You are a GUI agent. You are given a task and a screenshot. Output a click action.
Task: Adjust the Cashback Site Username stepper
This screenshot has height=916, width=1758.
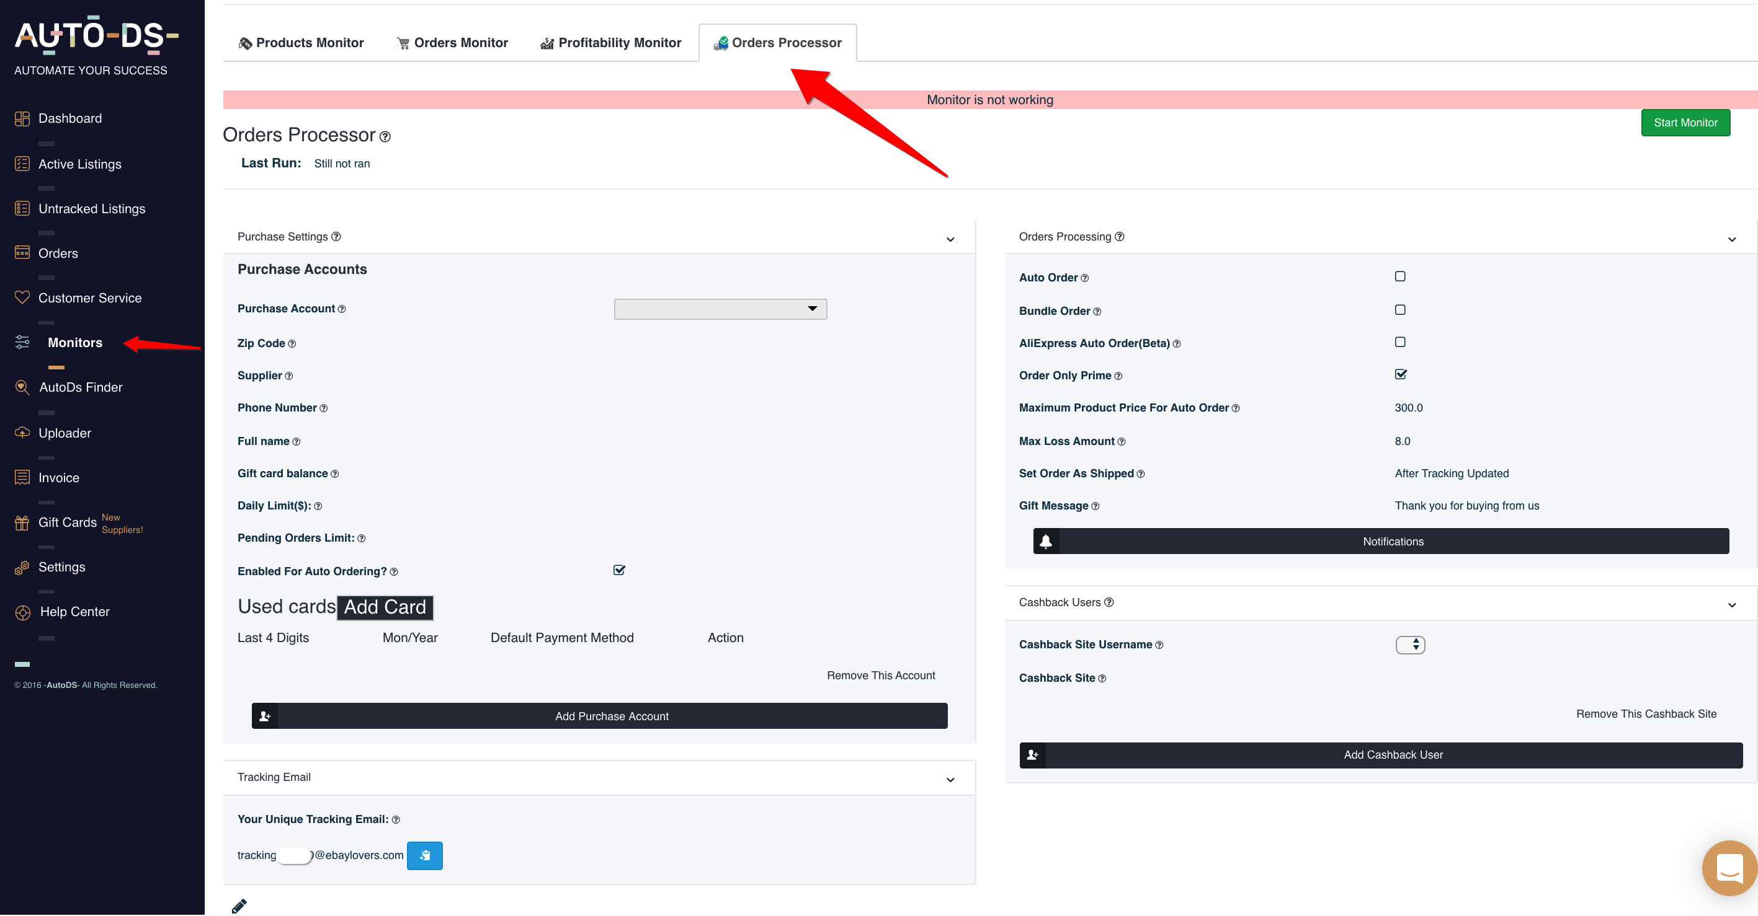[1411, 644]
